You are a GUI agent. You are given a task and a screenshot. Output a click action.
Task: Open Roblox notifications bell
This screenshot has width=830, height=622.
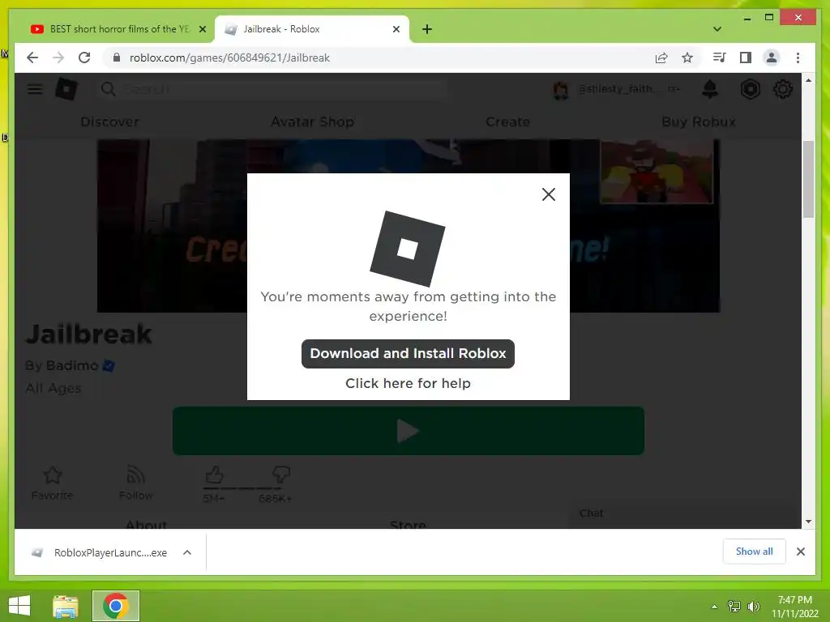coord(710,89)
